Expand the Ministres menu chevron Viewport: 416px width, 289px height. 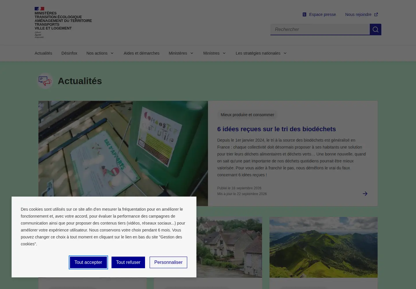click(x=224, y=53)
